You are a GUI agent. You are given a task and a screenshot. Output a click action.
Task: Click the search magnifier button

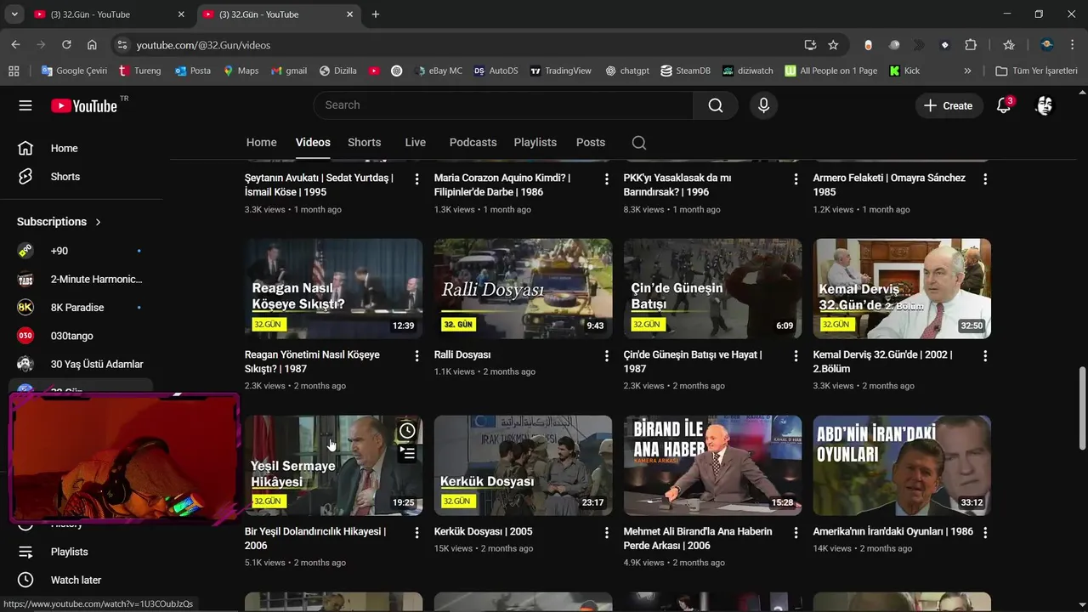[x=716, y=105]
